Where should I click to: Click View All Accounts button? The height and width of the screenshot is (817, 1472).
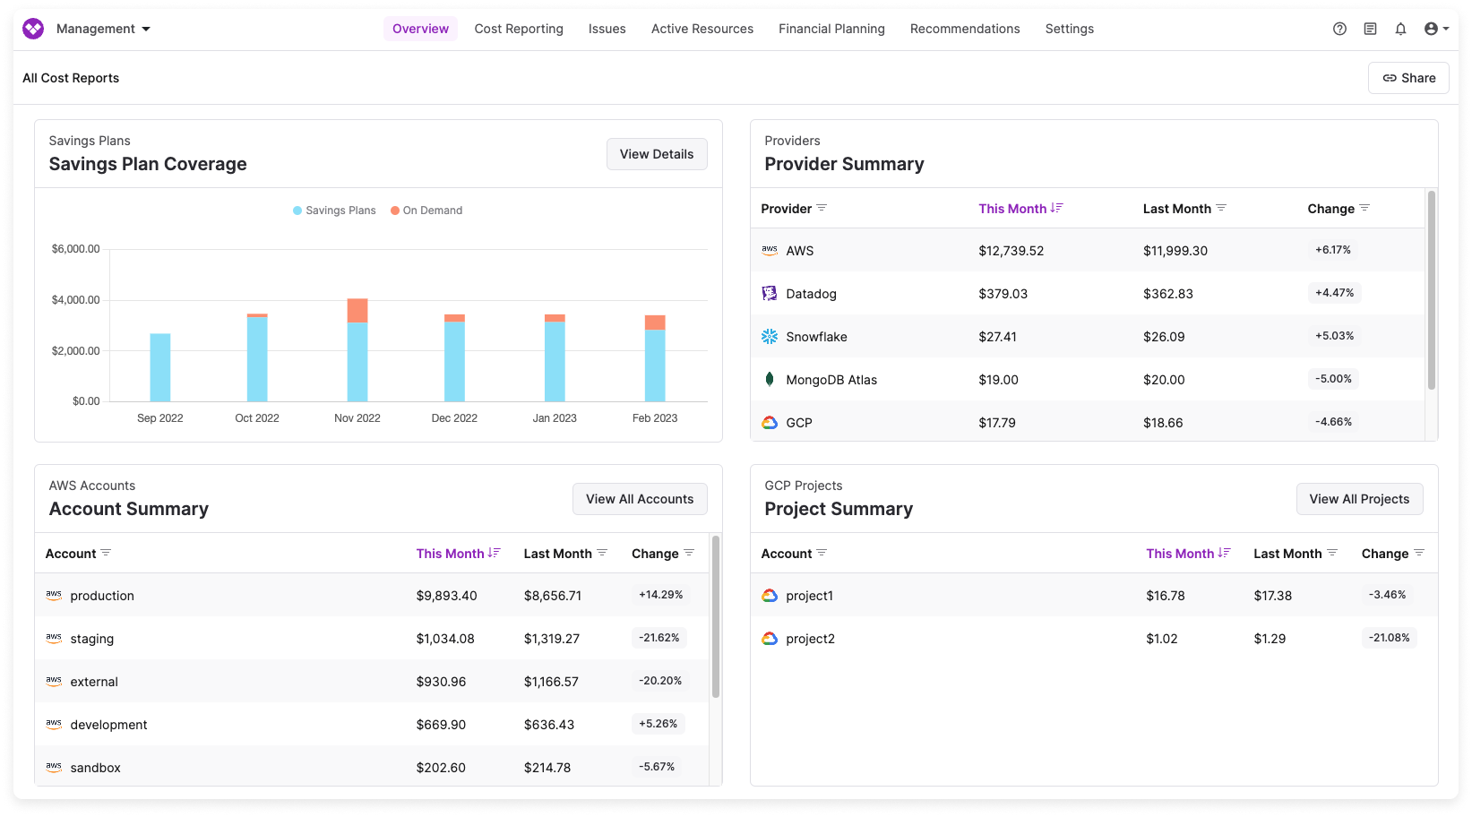click(640, 499)
